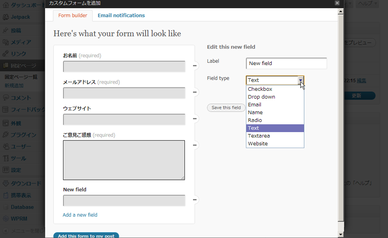The height and width of the screenshot is (238, 388).
Task: Switch to the Email notifications tab
Action: (121, 16)
